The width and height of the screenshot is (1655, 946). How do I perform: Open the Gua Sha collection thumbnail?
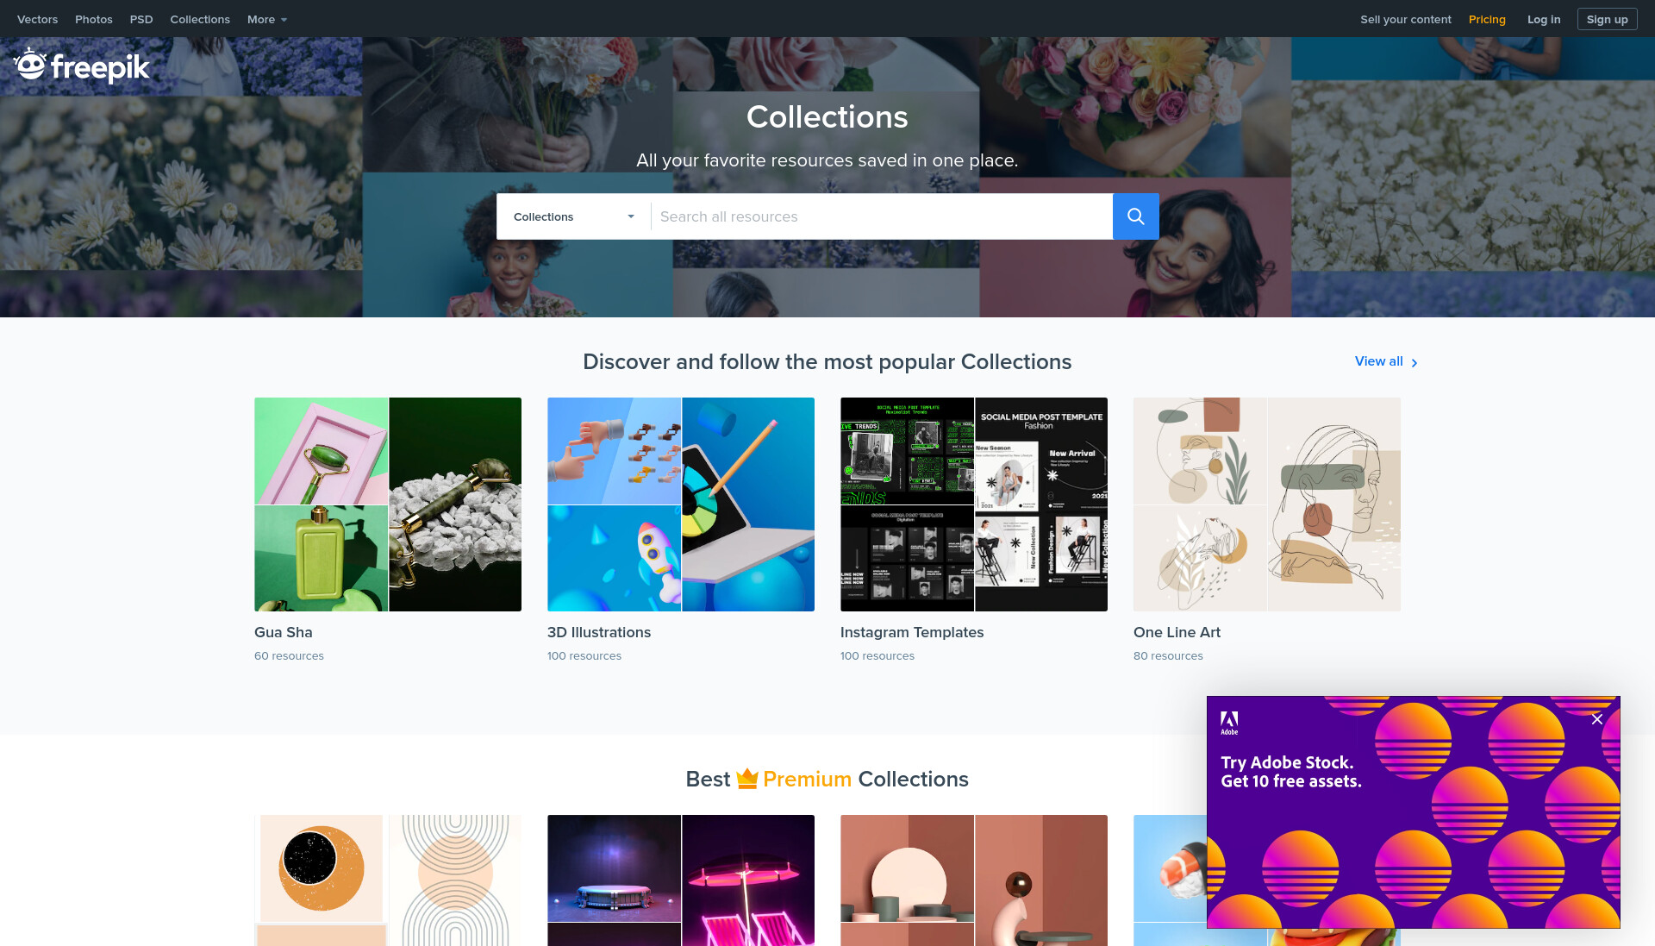coord(388,504)
